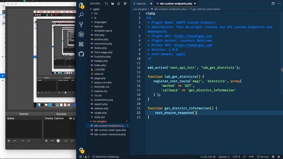Toggle lock on Display Capture source
Viewport: 283px width, 159px height.
(x=74, y=118)
